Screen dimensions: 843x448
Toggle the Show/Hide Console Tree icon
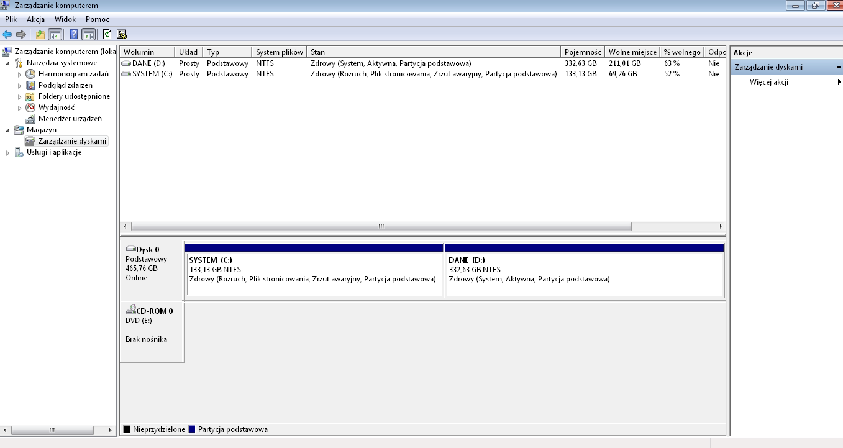(x=55, y=34)
